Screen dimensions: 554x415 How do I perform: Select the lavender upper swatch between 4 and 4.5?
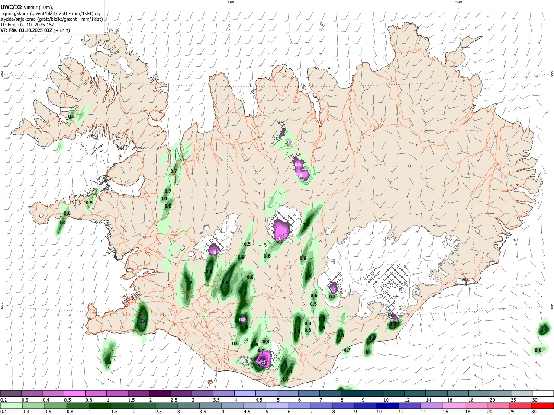click(x=245, y=393)
